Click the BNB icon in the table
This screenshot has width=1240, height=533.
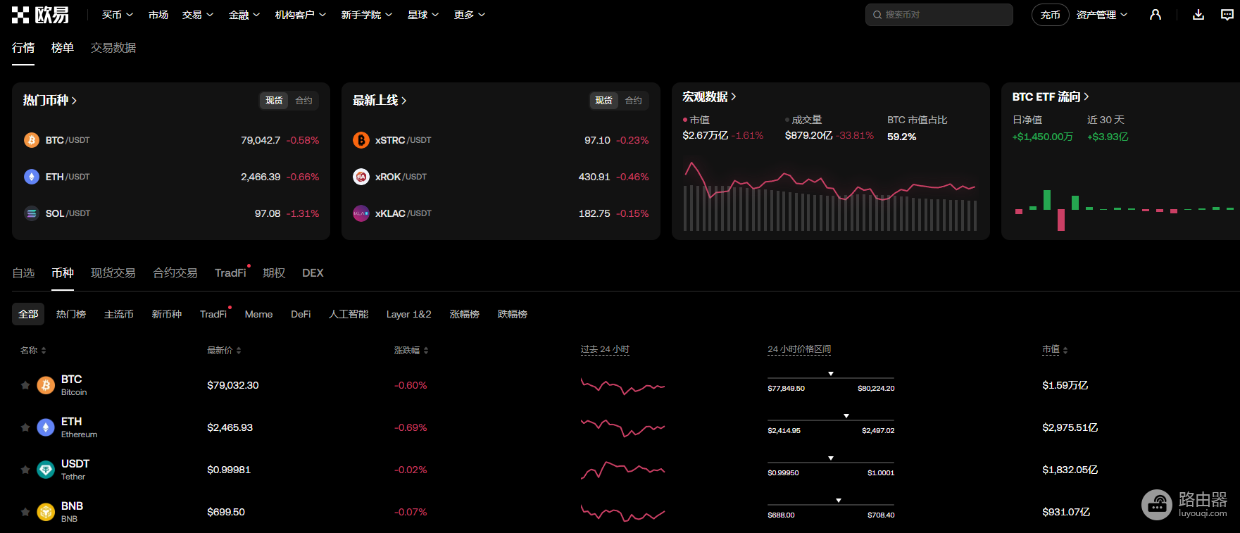[46, 512]
